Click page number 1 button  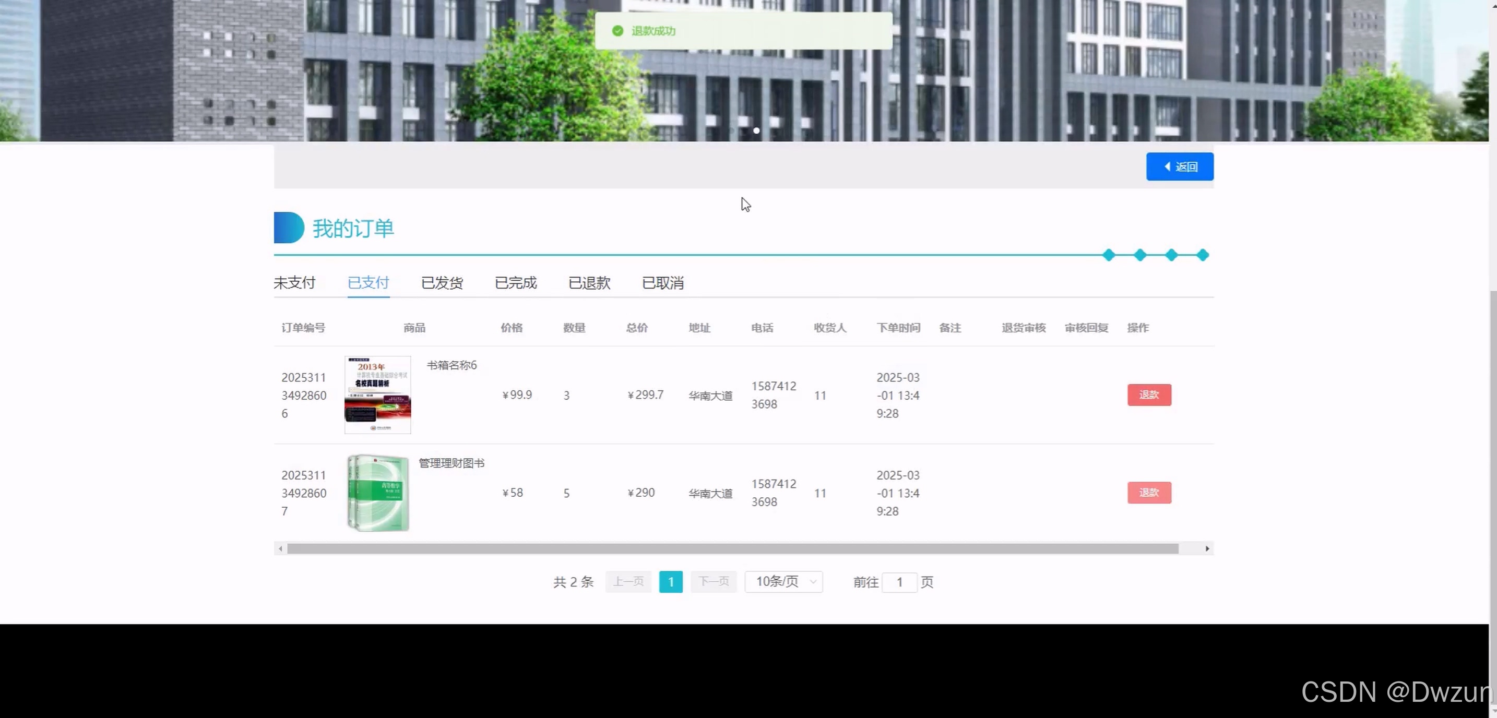point(671,581)
